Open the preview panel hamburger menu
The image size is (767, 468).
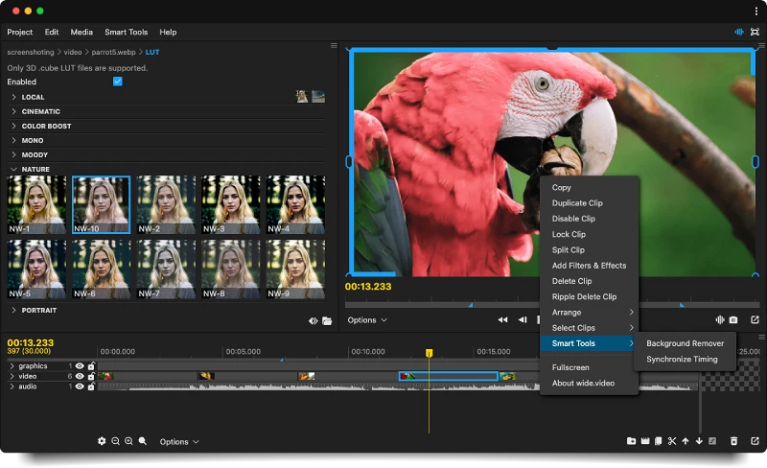[x=761, y=45]
